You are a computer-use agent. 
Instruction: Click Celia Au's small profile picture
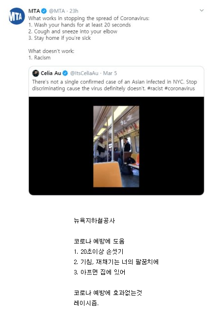[36, 73]
